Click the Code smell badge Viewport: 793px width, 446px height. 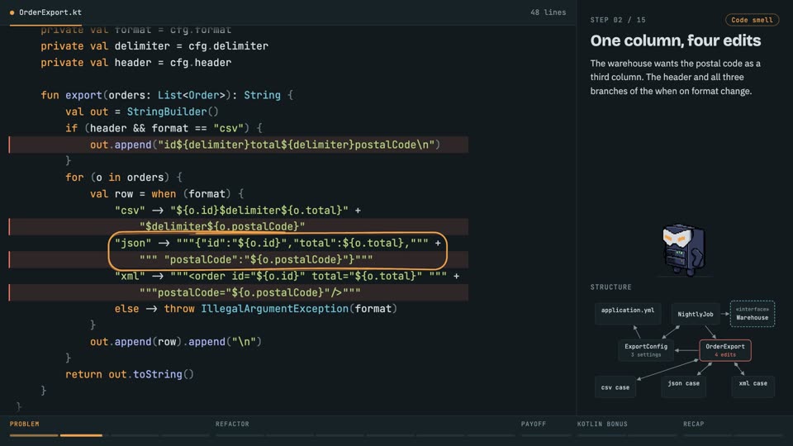tap(752, 20)
